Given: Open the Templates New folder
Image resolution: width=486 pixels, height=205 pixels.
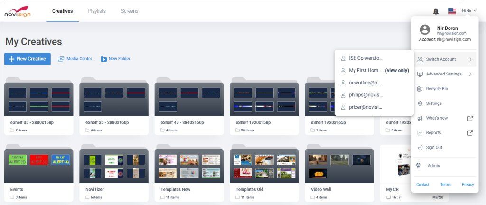Looking at the screenshot, I should click(189, 170).
